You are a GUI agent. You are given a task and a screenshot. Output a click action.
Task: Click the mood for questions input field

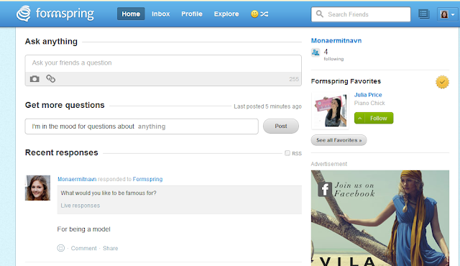[x=142, y=127]
